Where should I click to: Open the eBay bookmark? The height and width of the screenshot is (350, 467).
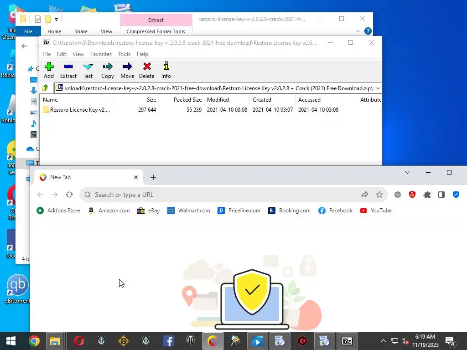(148, 211)
